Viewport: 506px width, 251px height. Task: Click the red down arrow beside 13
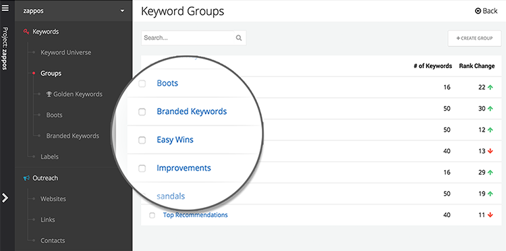tap(490, 151)
